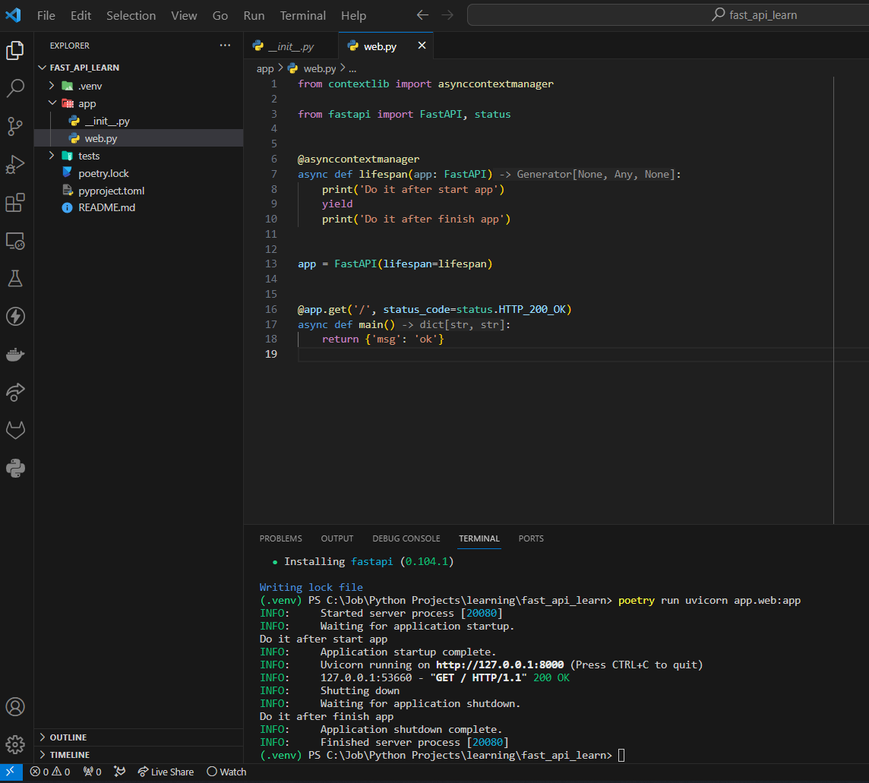The image size is (869, 783).
Task: Open the Extensions view
Action: click(x=15, y=203)
